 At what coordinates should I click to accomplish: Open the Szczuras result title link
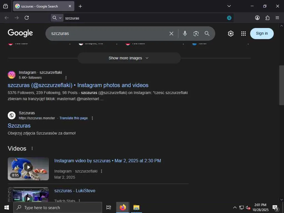coord(19,126)
